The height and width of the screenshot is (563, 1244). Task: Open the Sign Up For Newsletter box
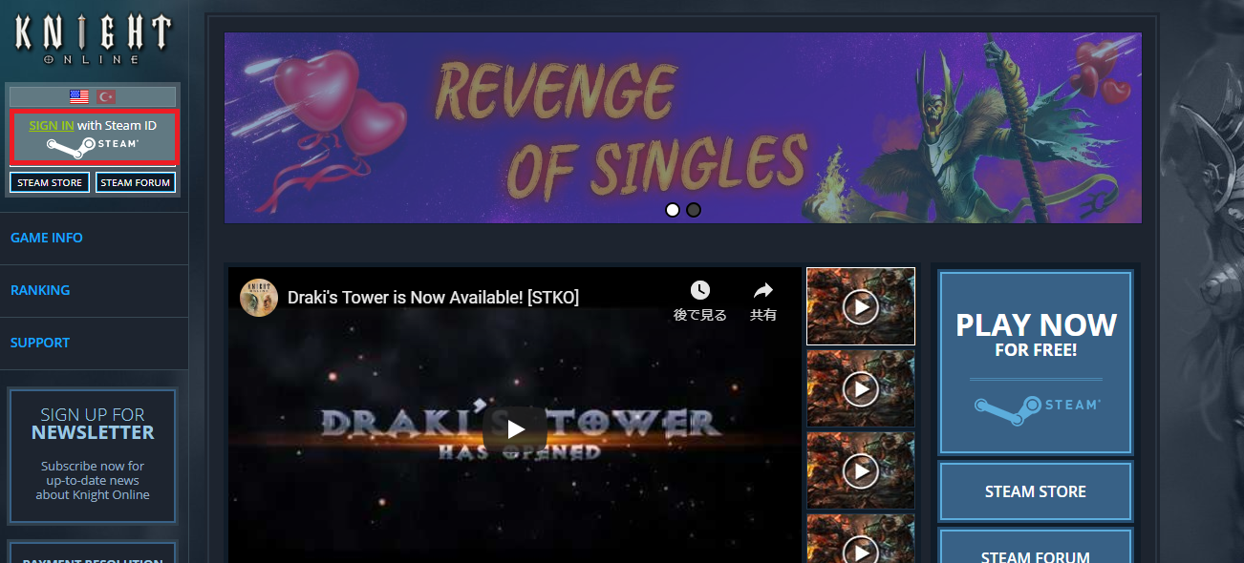(93, 455)
